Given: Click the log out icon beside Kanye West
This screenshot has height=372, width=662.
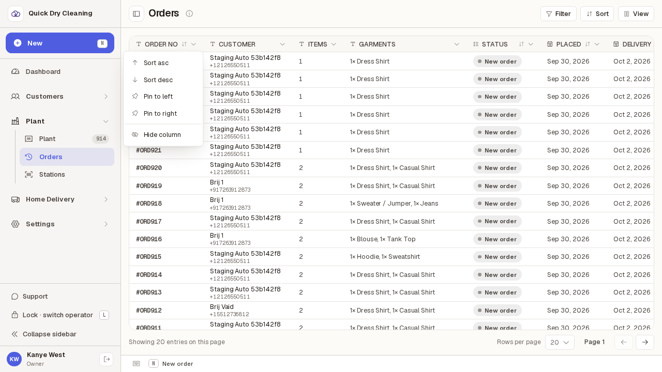Looking at the screenshot, I should (107, 359).
